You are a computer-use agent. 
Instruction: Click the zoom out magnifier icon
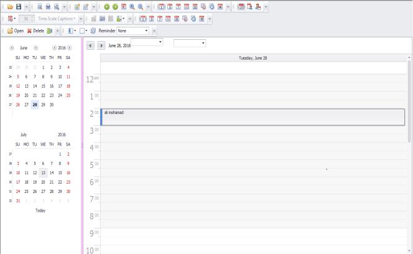coord(140,6)
